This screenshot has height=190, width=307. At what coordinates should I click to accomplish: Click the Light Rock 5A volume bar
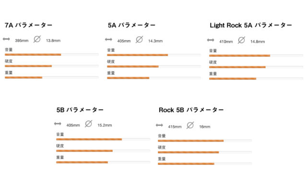pos(256,56)
